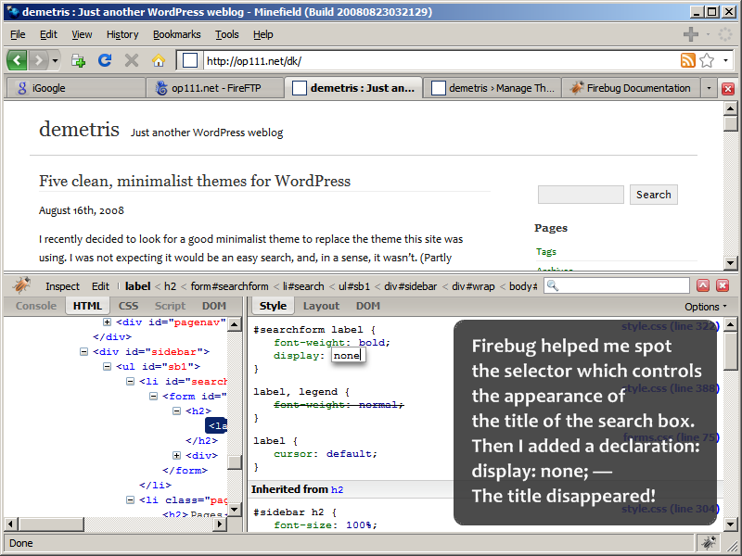Screen dimensions: 742x556
Task: Open the back/forward history dropdown
Action: pos(55,60)
